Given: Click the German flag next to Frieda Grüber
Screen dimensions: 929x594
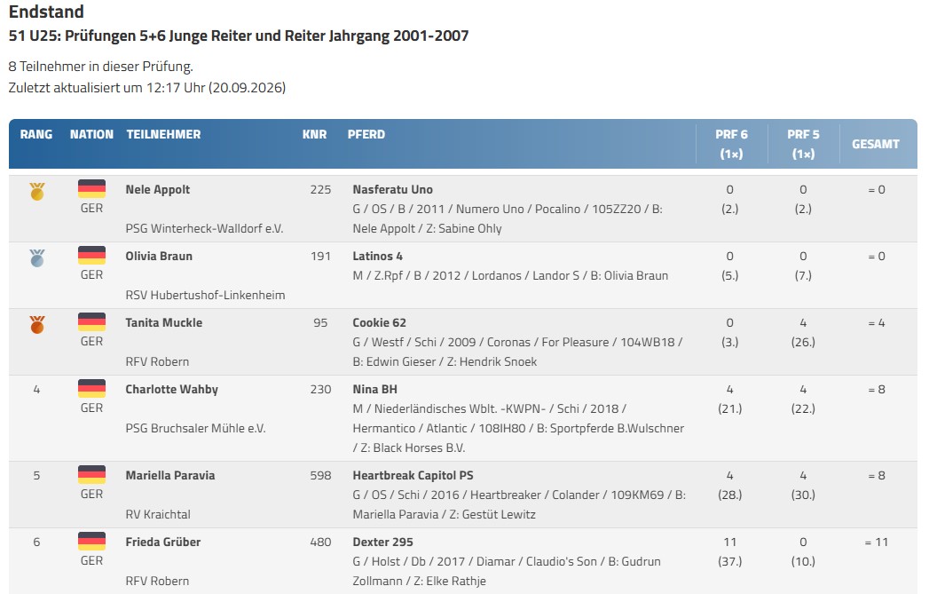Looking at the screenshot, I should (x=91, y=542).
